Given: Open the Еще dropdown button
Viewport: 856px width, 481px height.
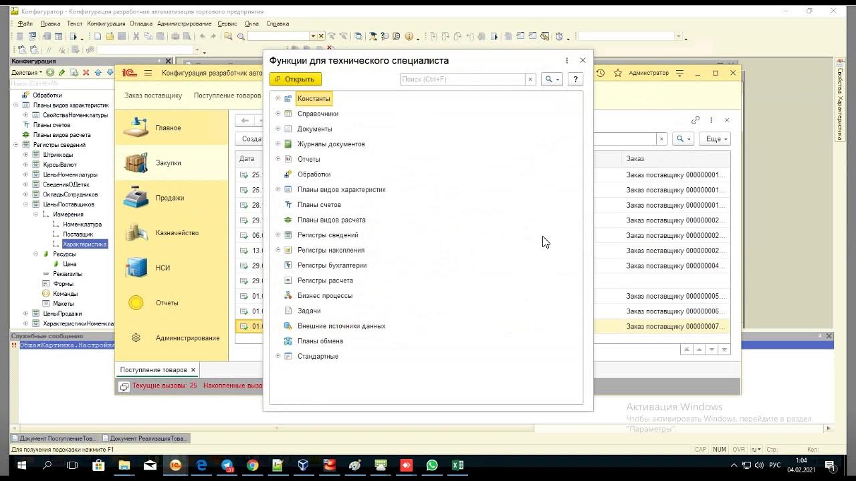Looking at the screenshot, I should click(716, 138).
